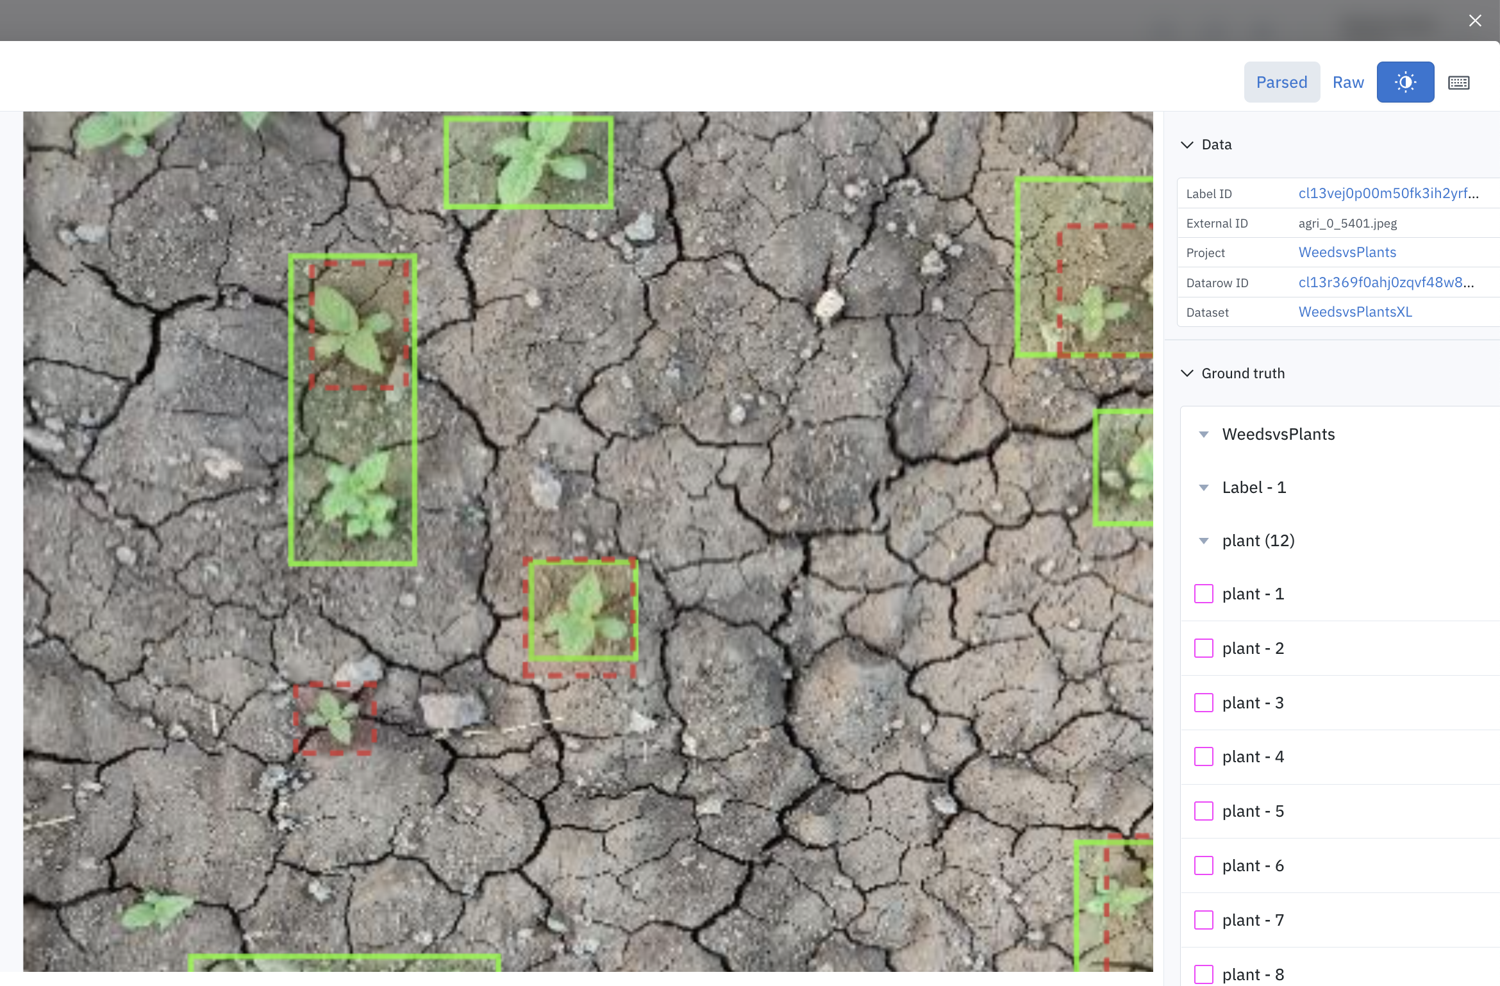Collapse the Label - 1 tree node

tap(1204, 488)
